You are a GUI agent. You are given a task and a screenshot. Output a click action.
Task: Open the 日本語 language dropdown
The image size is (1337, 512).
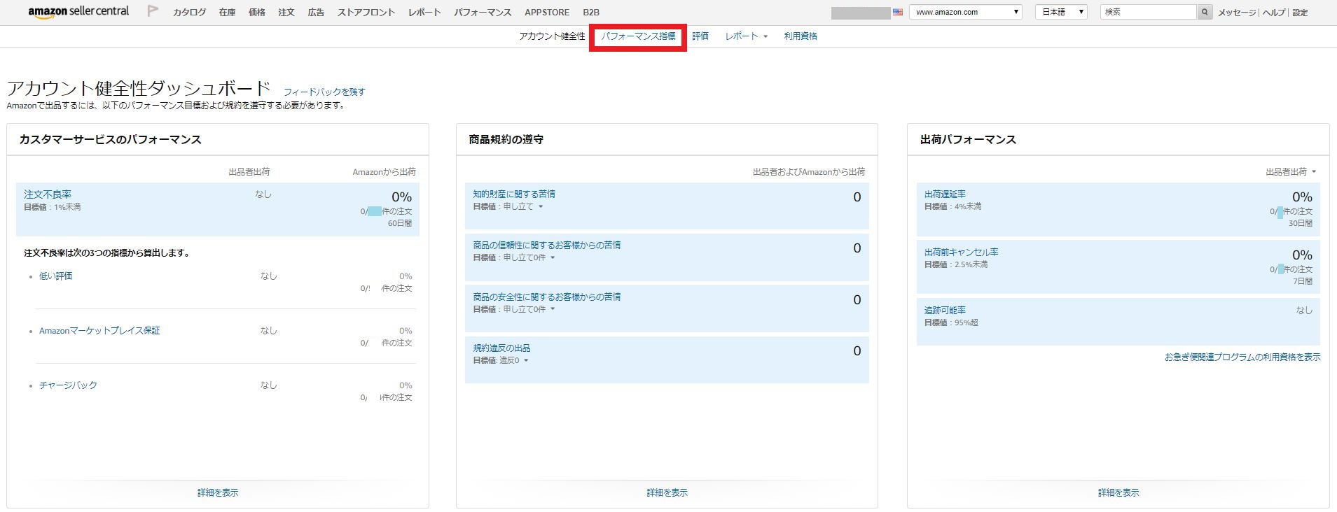[1061, 12]
